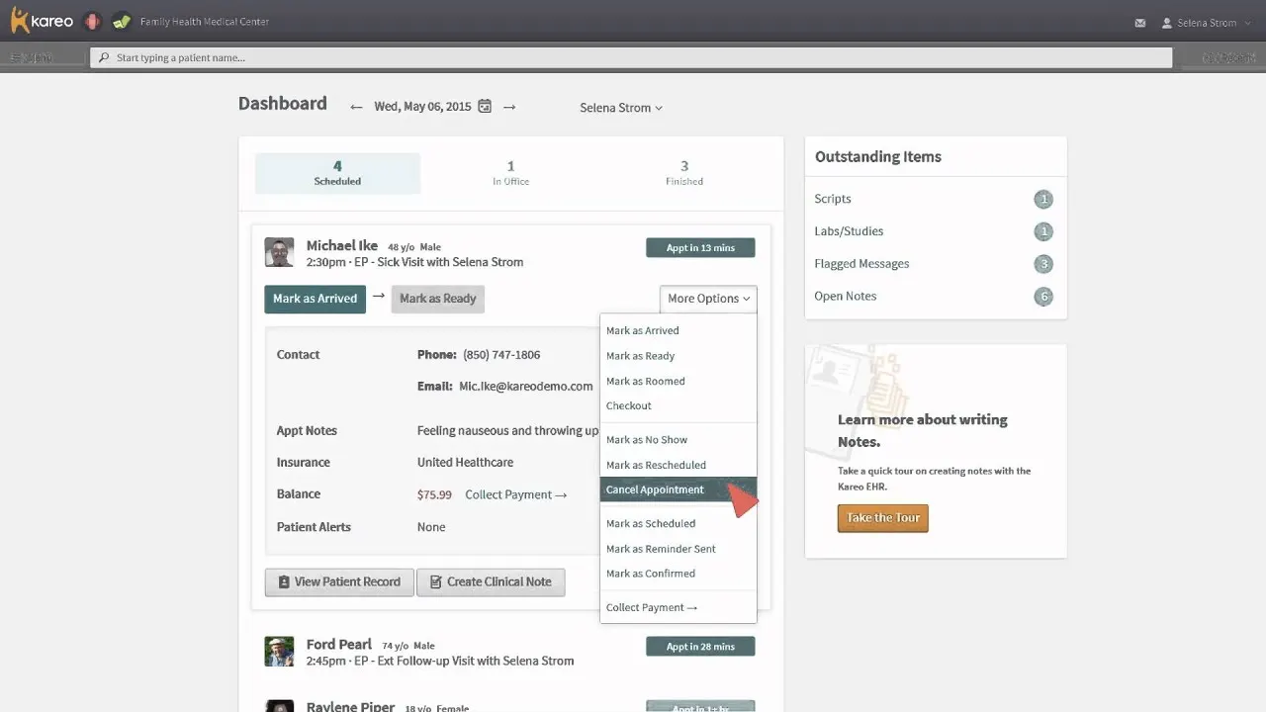Image resolution: width=1266 pixels, height=712 pixels.
Task: Choose Cancel Appointment from the menu
Action: [655, 489]
